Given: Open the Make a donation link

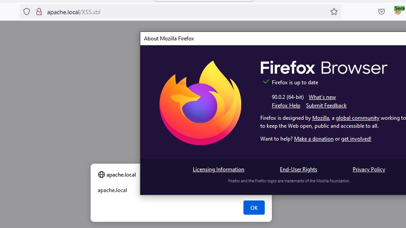Looking at the screenshot, I should coord(314,139).
